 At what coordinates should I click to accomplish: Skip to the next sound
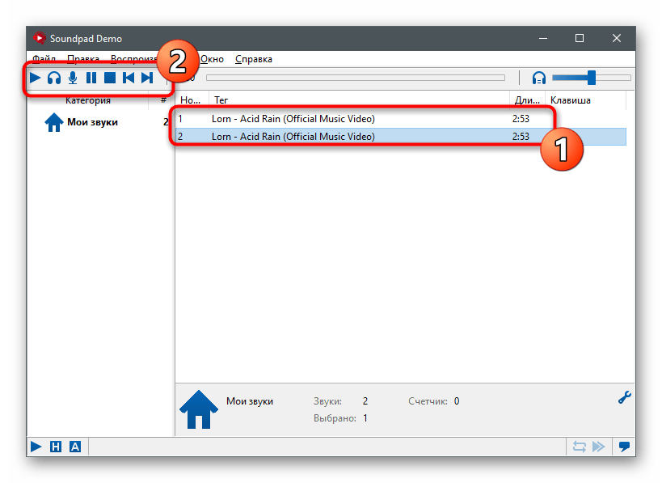147,78
